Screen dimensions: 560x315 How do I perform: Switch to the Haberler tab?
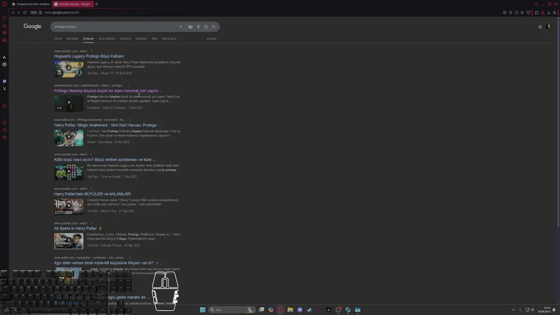141,38
